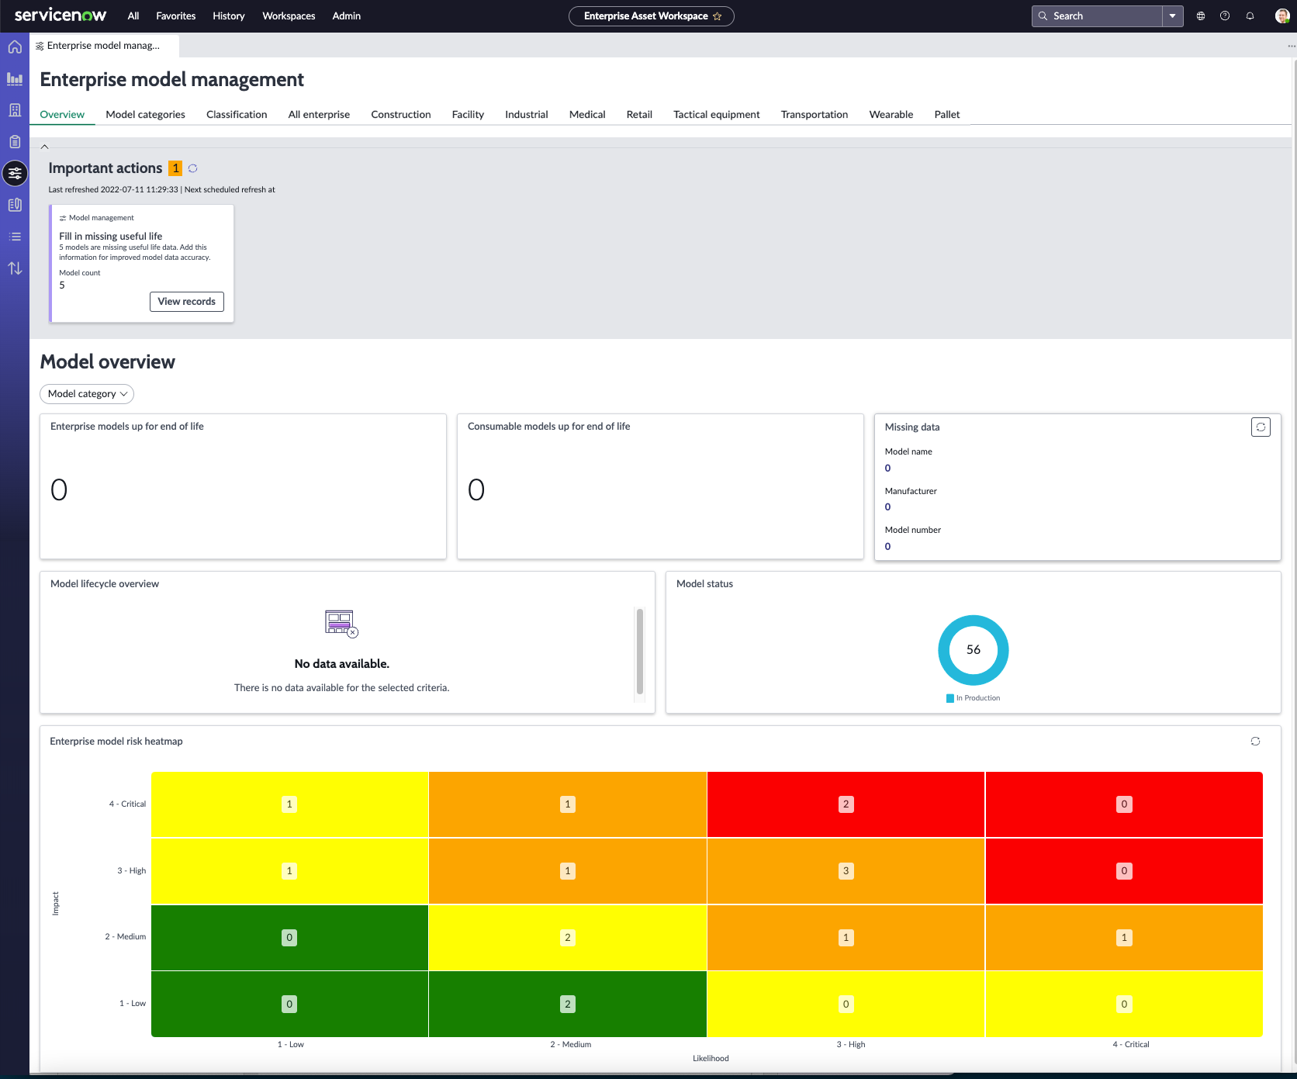Image resolution: width=1297 pixels, height=1079 pixels.
Task: Open the Admin menu
Action: 347,16
